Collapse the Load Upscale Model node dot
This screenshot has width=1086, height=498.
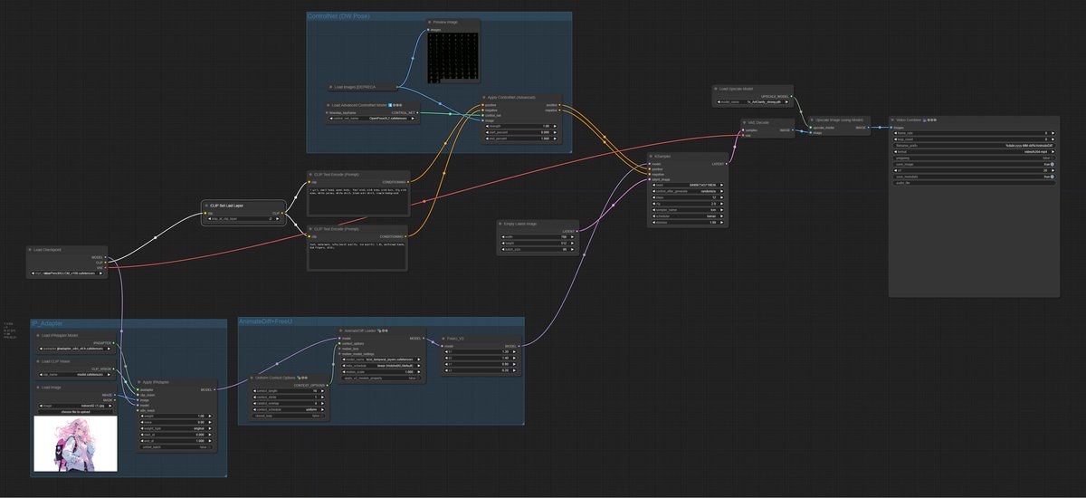[x=718, y=89]
